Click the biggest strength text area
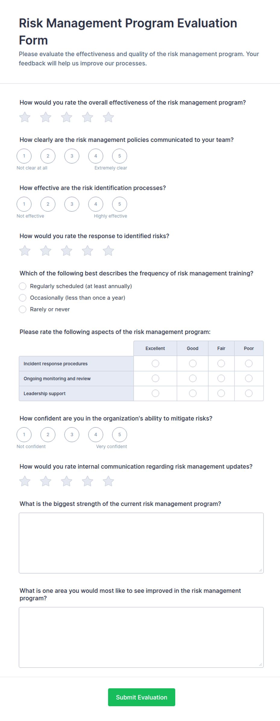 (141, 543)
